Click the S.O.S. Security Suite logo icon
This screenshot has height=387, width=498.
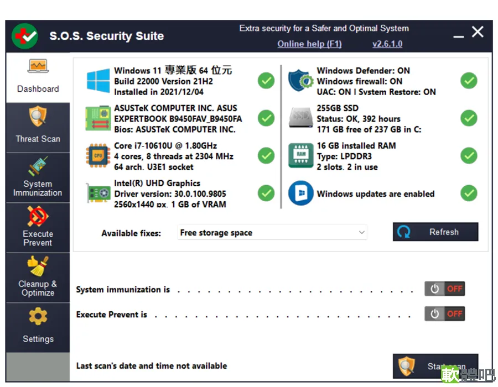click(25, 36)
